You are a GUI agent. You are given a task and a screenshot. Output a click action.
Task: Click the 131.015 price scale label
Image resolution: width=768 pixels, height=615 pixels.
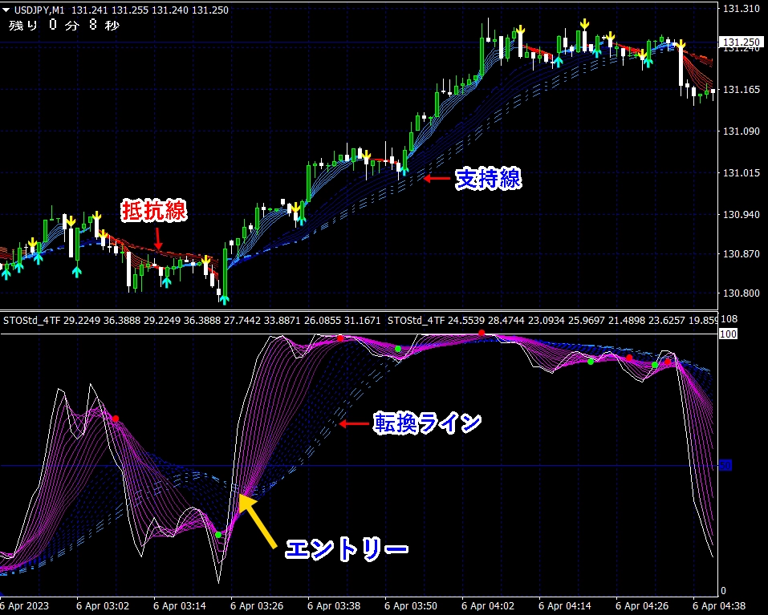click(742, 172)
